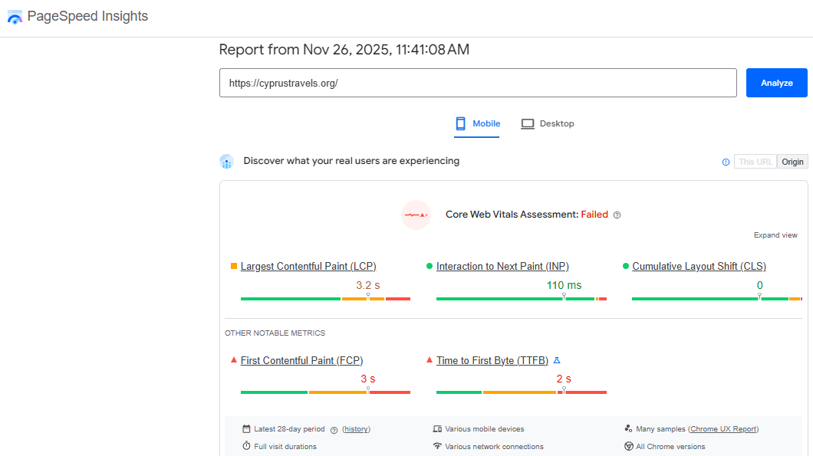
Task: Click the help icon beside Latest 28-day period
Action: 334,430
